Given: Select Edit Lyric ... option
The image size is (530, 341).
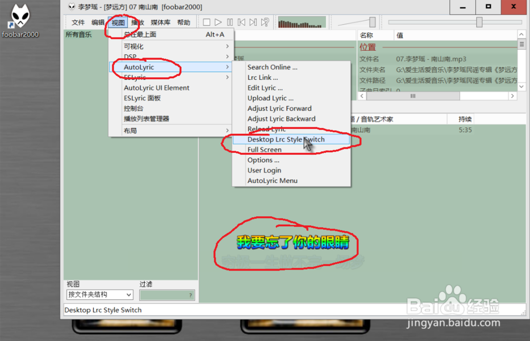Looking at the screenshot, I should click(291, 88).
